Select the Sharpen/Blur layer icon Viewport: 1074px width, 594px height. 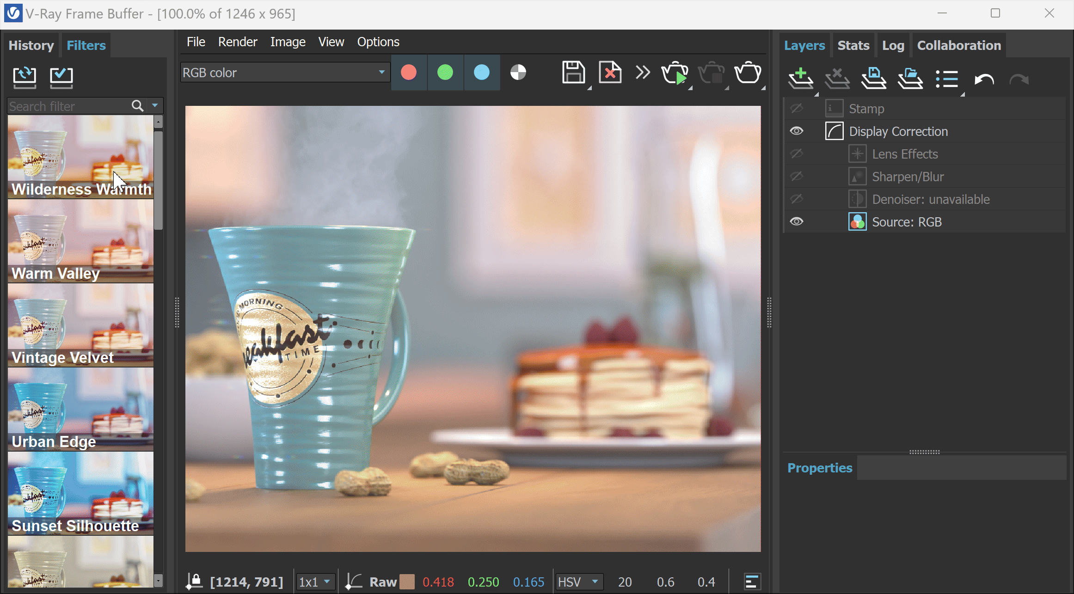(x=857, y=177)
